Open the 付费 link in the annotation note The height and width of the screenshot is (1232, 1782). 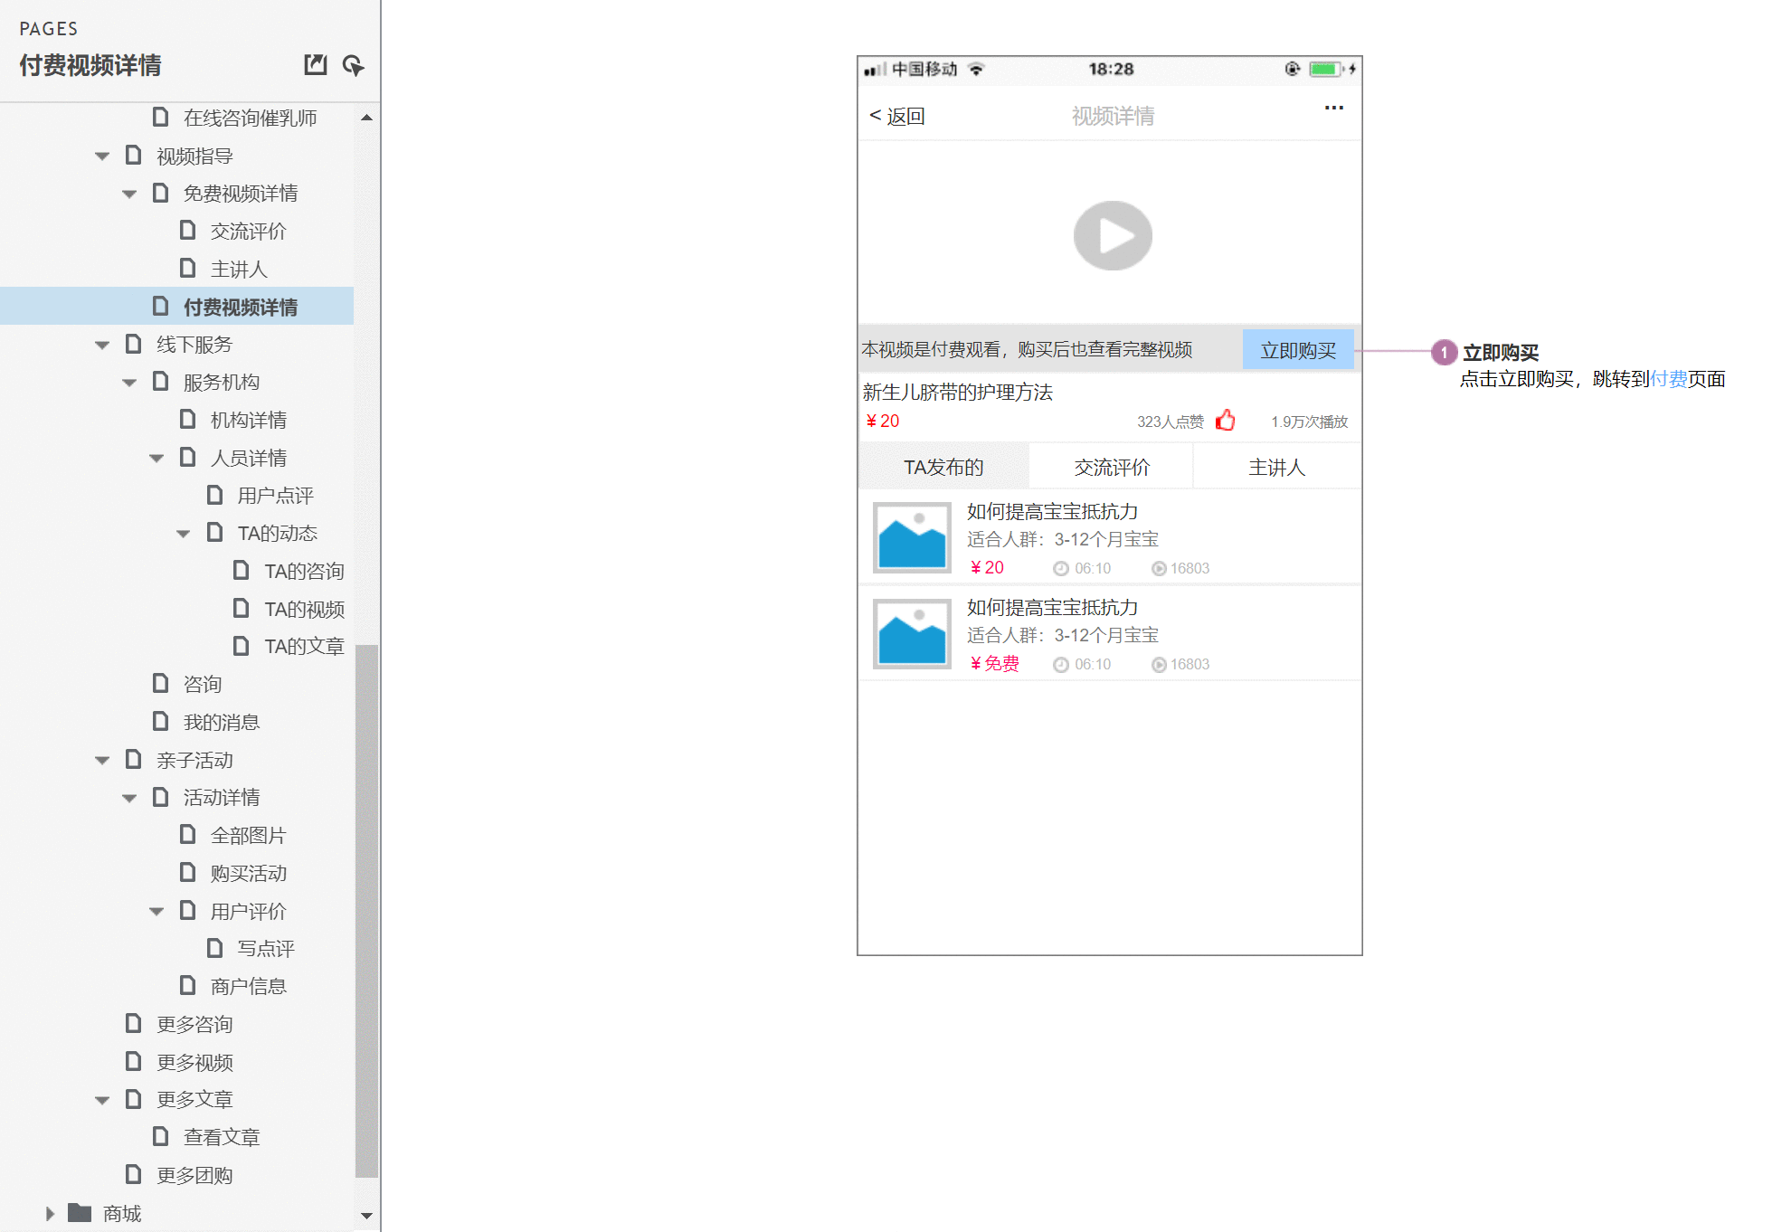pyautogui.click(x=1669, y=379)
